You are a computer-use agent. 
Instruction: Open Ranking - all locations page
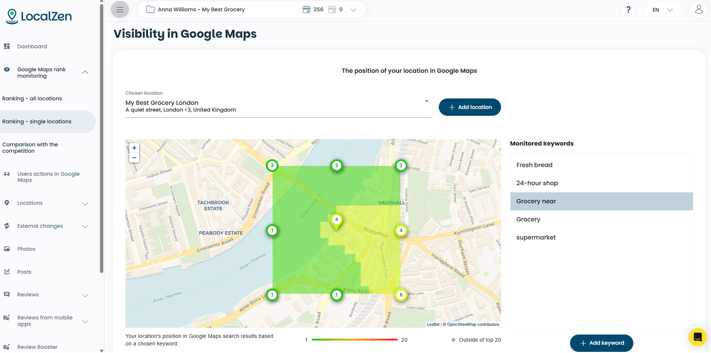32,98
